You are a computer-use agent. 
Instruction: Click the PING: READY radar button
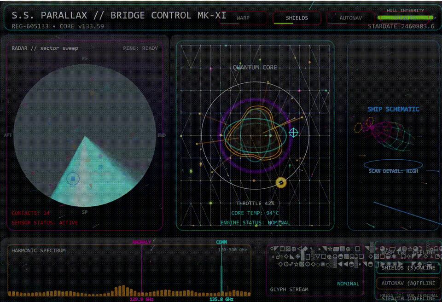click(140, 48)
